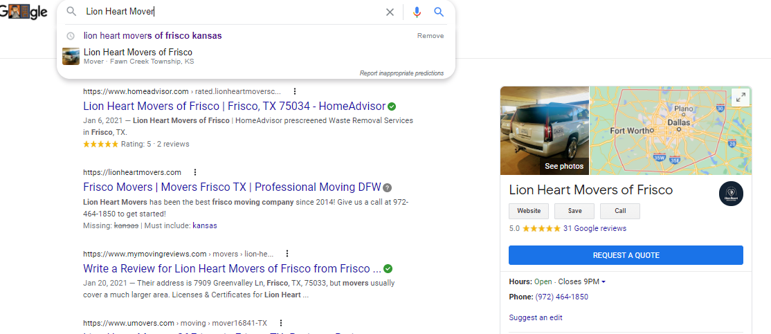Open three-dot menu for lionheartmovers.com result
This screenshot has width=771, height=334.
[195, 172]
